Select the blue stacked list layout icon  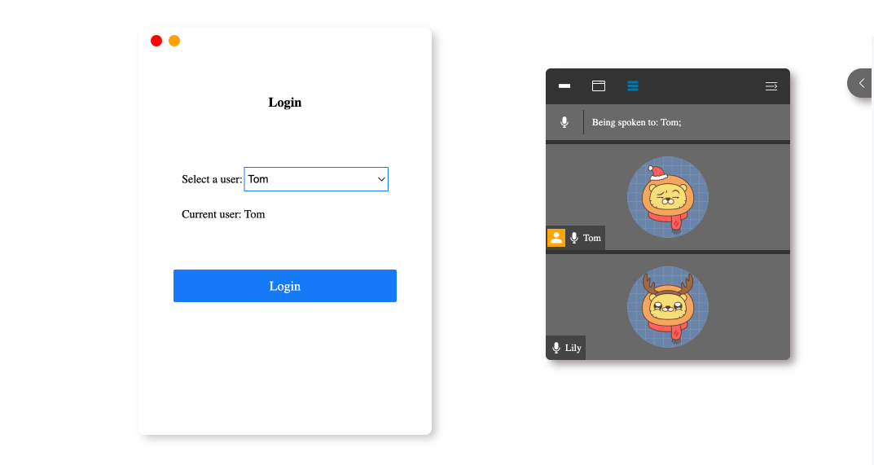point(633,86)
